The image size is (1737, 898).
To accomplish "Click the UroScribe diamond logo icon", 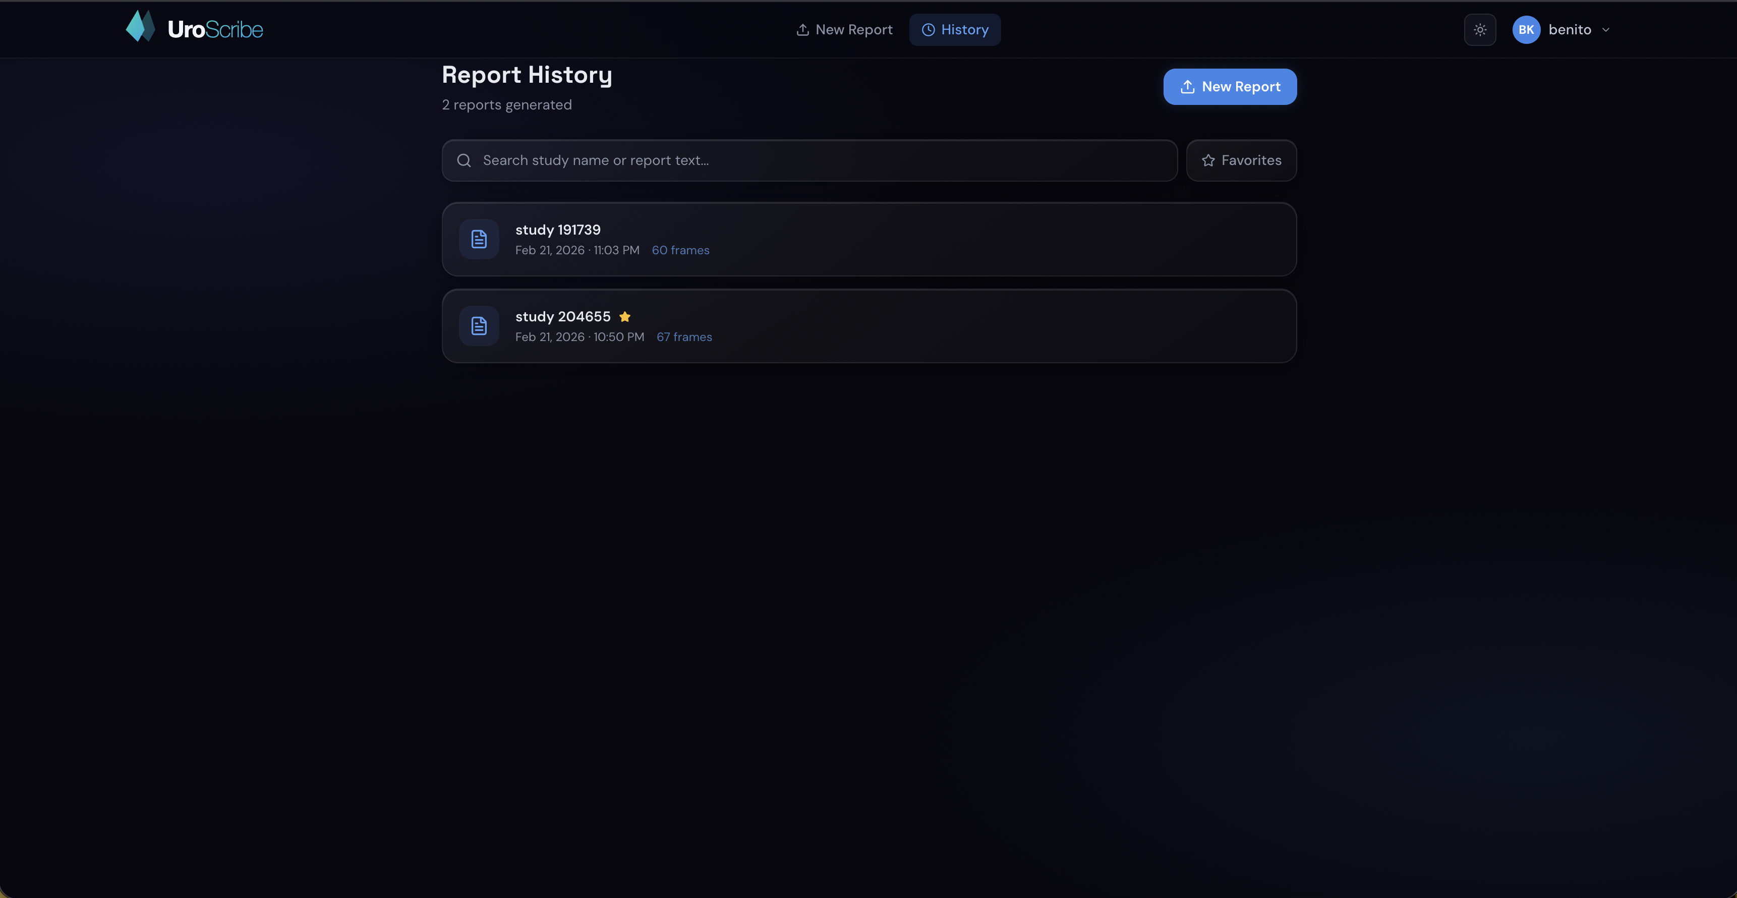I will pos(140,27).
